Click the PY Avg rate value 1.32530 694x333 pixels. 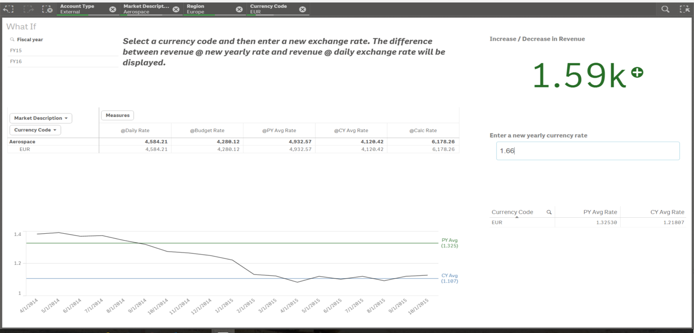(606, 222)
